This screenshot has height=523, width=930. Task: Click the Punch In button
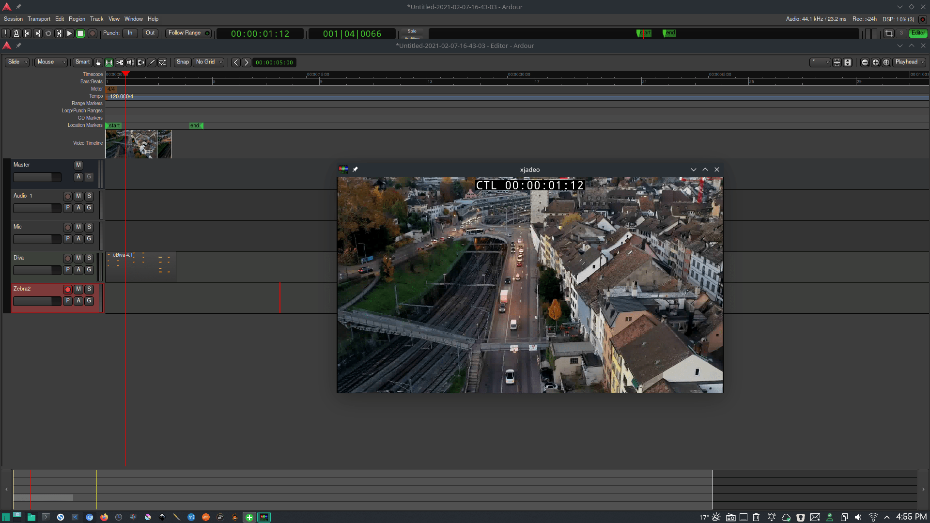coord(130,33)
